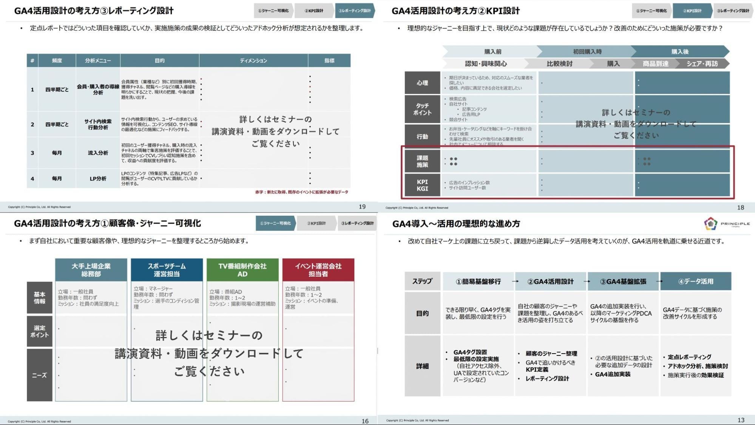Click the 毎月 cell in the LP分析 row
This screenshot has width=755, height=425.
pyautogui.click(x=57, y=179)
